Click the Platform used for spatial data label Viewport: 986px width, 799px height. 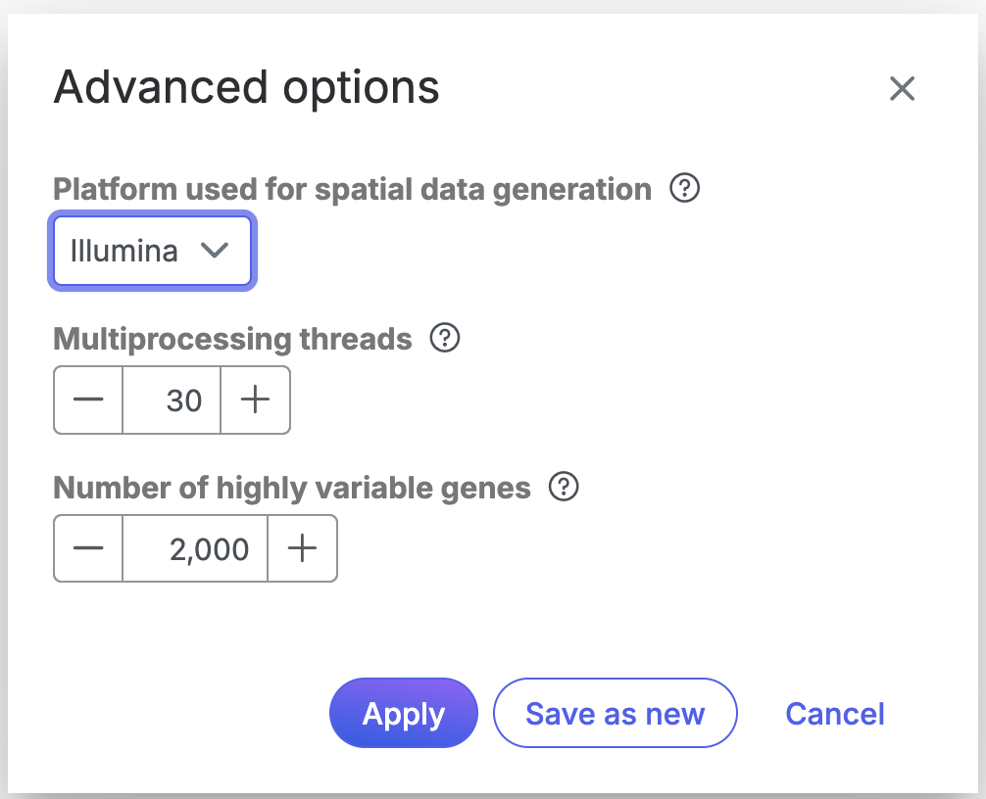(x=352, y=189)
